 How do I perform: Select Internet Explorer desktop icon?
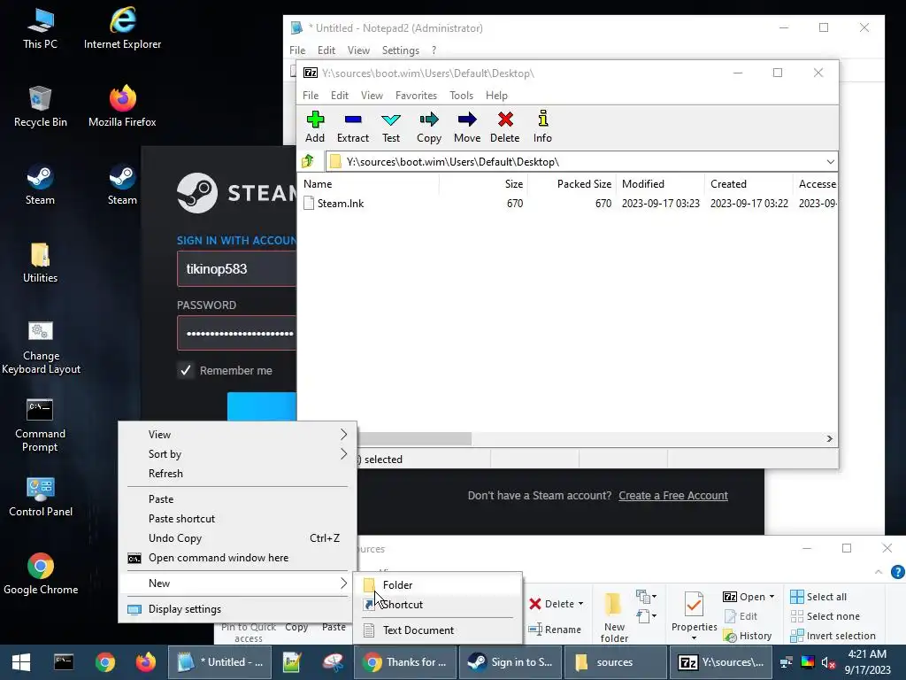coord(122,28)
